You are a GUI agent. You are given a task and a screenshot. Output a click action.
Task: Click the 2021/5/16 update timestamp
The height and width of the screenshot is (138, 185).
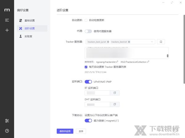click(96, 72)
